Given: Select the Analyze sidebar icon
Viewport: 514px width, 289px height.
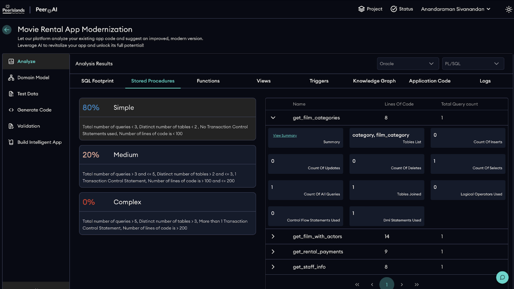Looking at the screenshot, I should (11, 61).
